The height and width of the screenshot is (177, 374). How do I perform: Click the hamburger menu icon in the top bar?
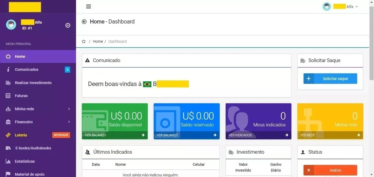click(89, 7)
